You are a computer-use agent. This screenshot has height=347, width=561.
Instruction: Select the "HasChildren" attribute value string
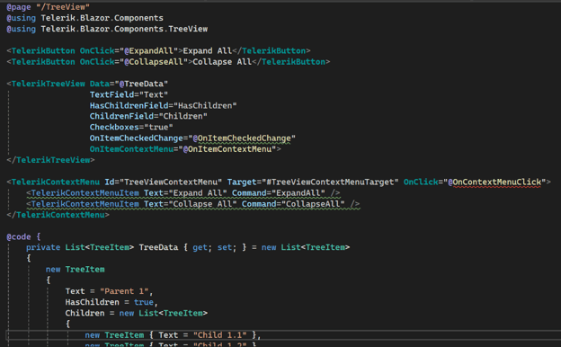click(x=205, y=106)
